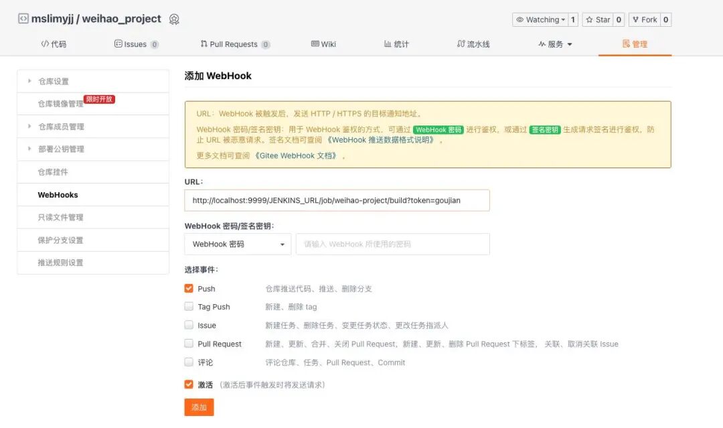Click the 《WebHook 推送数据格式说明》 link
This screenshot has width=723, height=428.
point(381,140)
